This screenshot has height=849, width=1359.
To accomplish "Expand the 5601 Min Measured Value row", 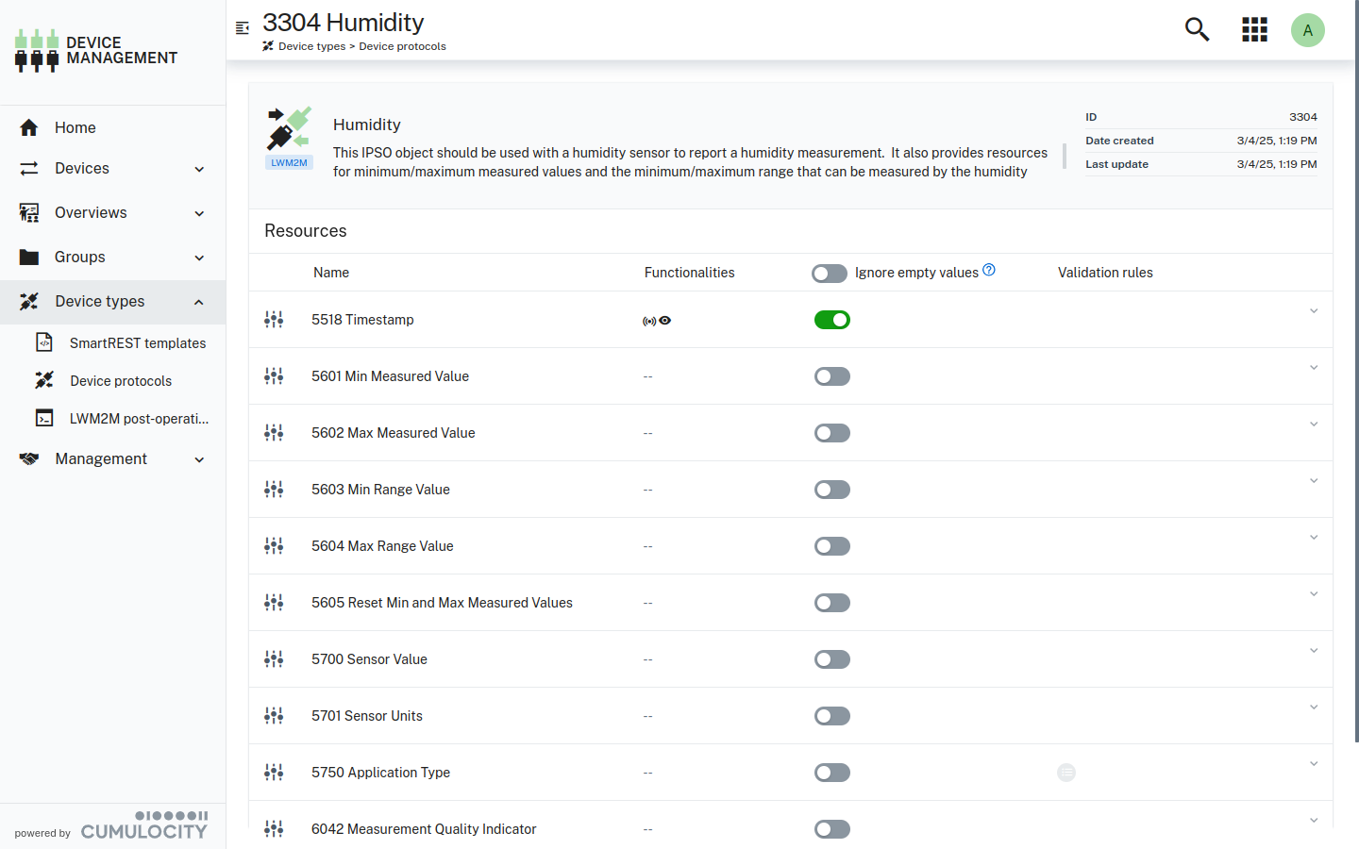I will (x=1313, y=368).
